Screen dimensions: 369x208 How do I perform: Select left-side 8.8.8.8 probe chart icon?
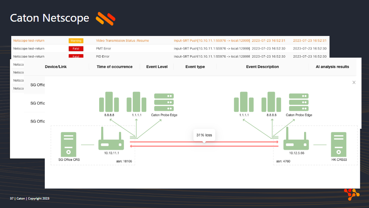[109, 102]
